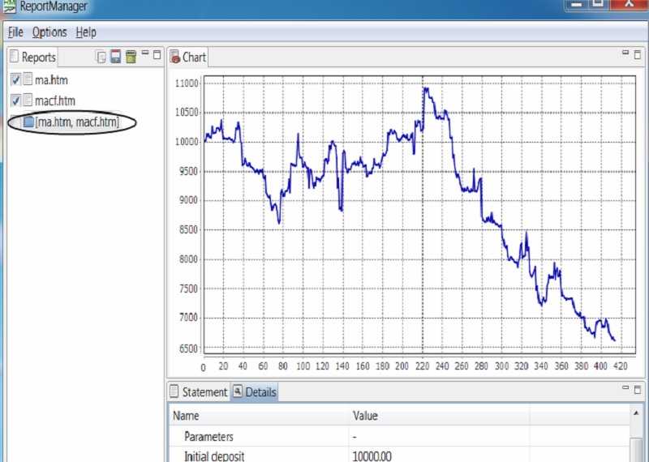Click the 10000.00 initial deposit value
Image resolution: width=649 pixels, height=462 pixels.
[372, 456]
